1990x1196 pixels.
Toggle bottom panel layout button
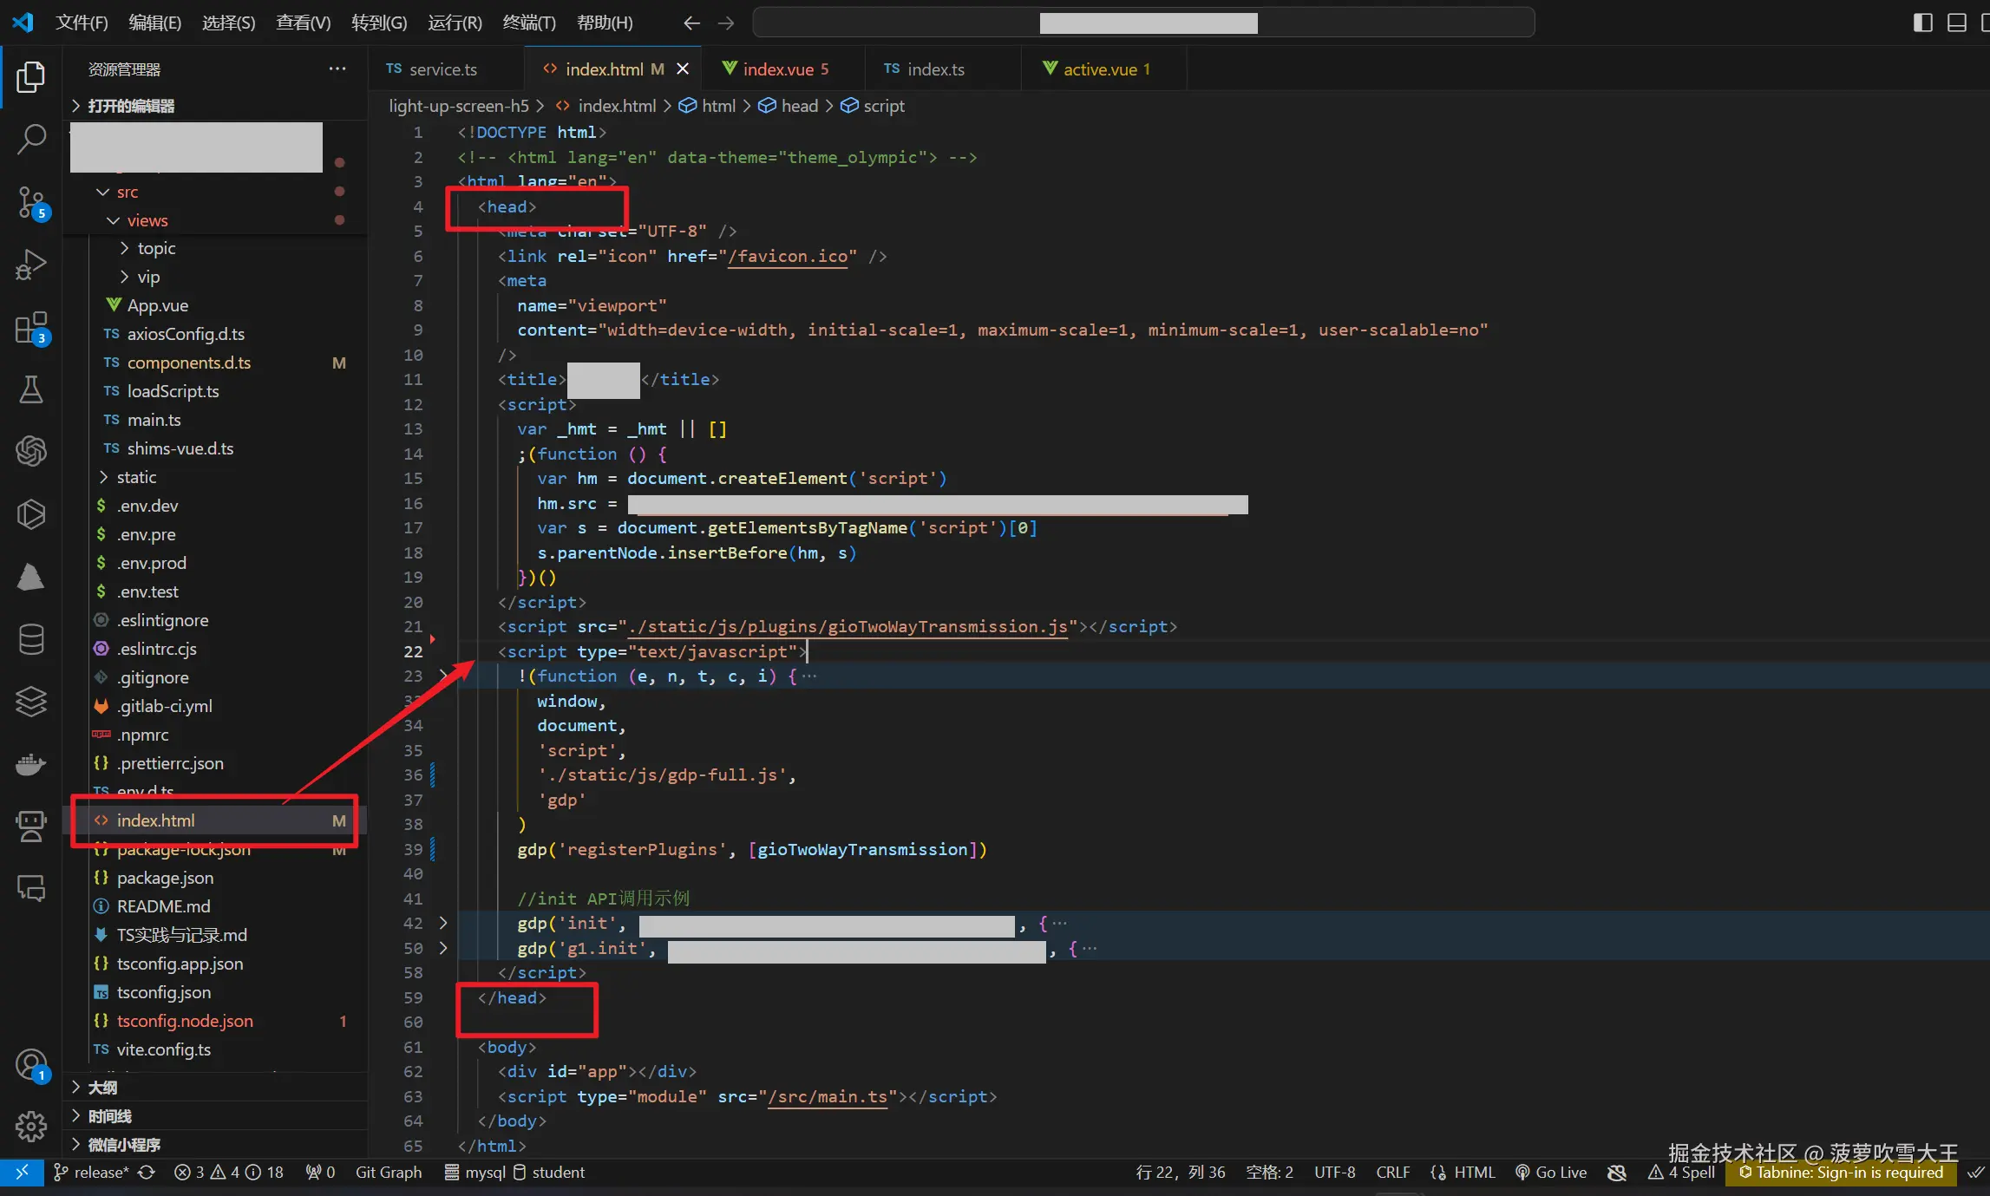click(x=1957, y=23)
